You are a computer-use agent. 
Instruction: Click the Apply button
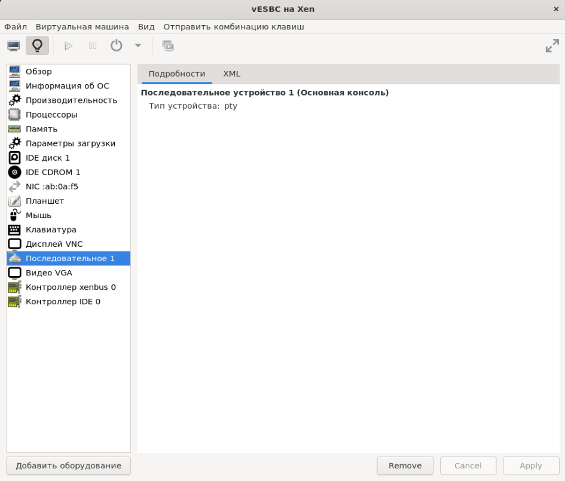click(x=531, y=466)
